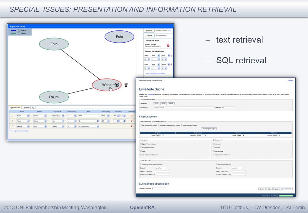This screenshot has height=213, width=308.
Task: Enable the externe Quelle checkbox
Action: (x=214, y=151)
